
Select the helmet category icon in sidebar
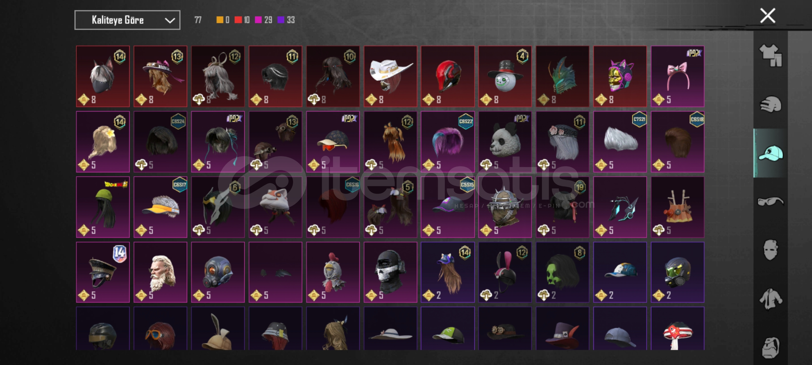[770, 104]
